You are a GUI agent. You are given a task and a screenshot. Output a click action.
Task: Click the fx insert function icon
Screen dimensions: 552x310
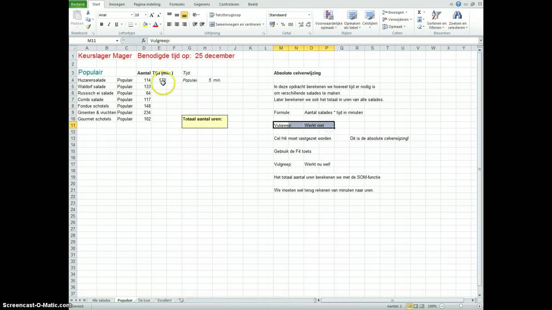[x=144, y=40]
